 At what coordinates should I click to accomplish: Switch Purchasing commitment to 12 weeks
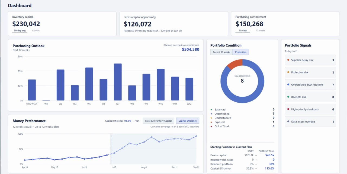tap(261, 30)
